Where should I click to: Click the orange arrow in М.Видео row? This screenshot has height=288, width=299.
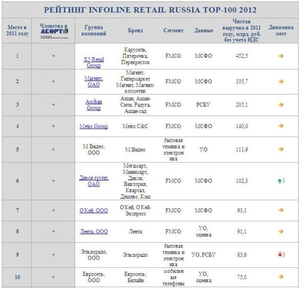pyautogui.click(x=281, y=149)
